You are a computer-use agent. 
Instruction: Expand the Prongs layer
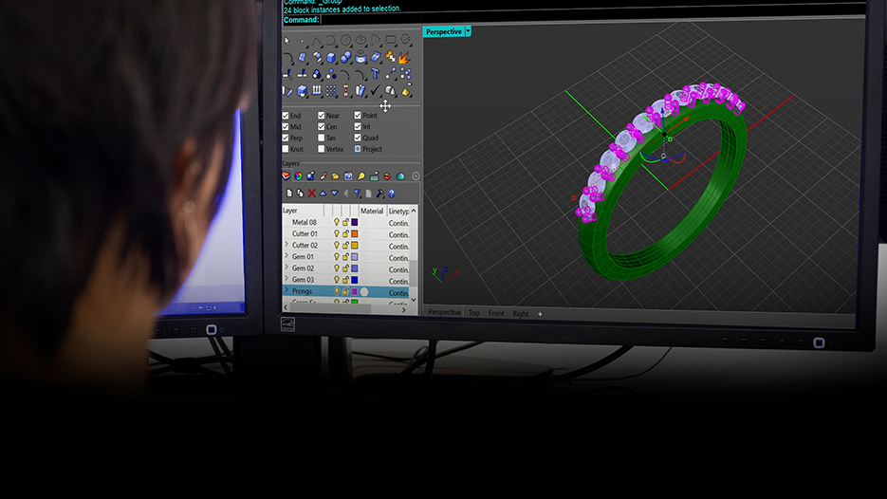[286, 290]
